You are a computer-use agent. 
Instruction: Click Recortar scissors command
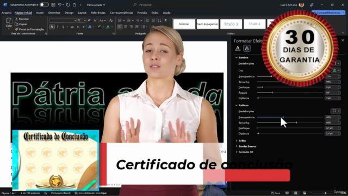click(22, 19)
